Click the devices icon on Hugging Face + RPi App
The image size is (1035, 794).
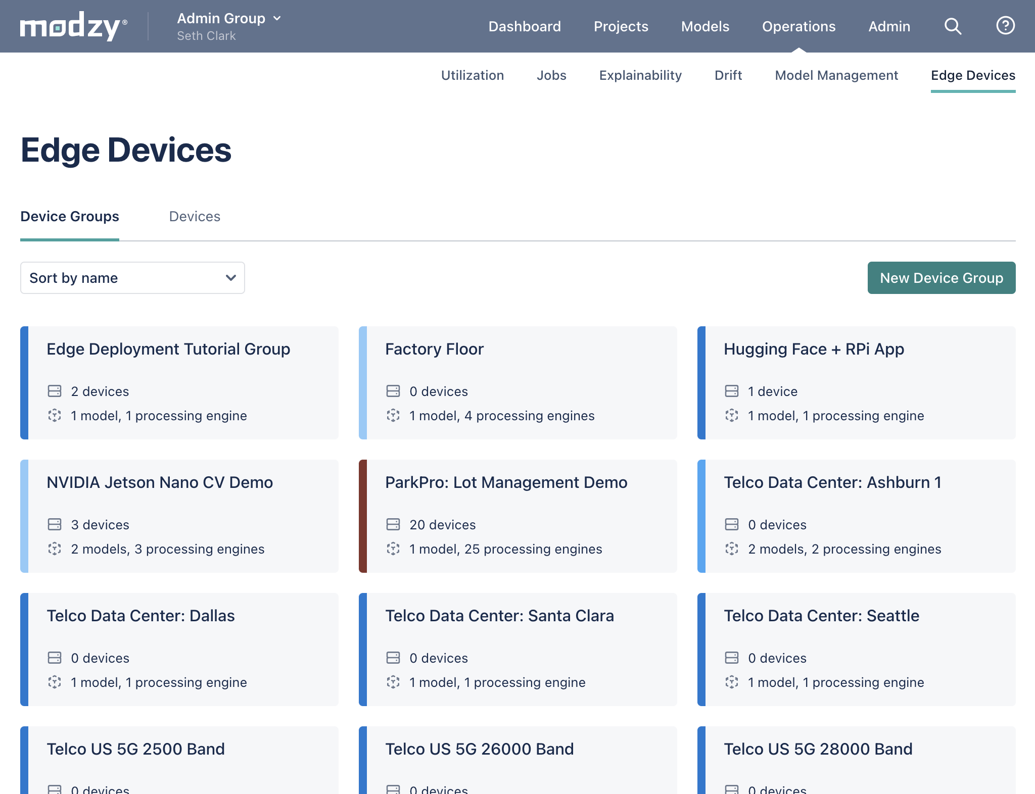pyautogui.click(x=733, y=391)
